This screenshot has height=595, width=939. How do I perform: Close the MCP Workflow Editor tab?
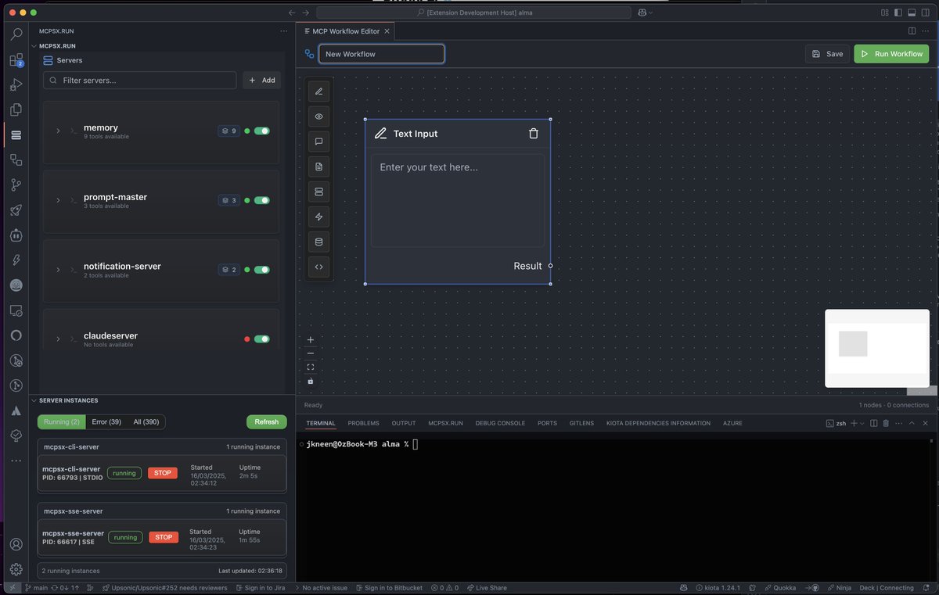tap(387, 31)
